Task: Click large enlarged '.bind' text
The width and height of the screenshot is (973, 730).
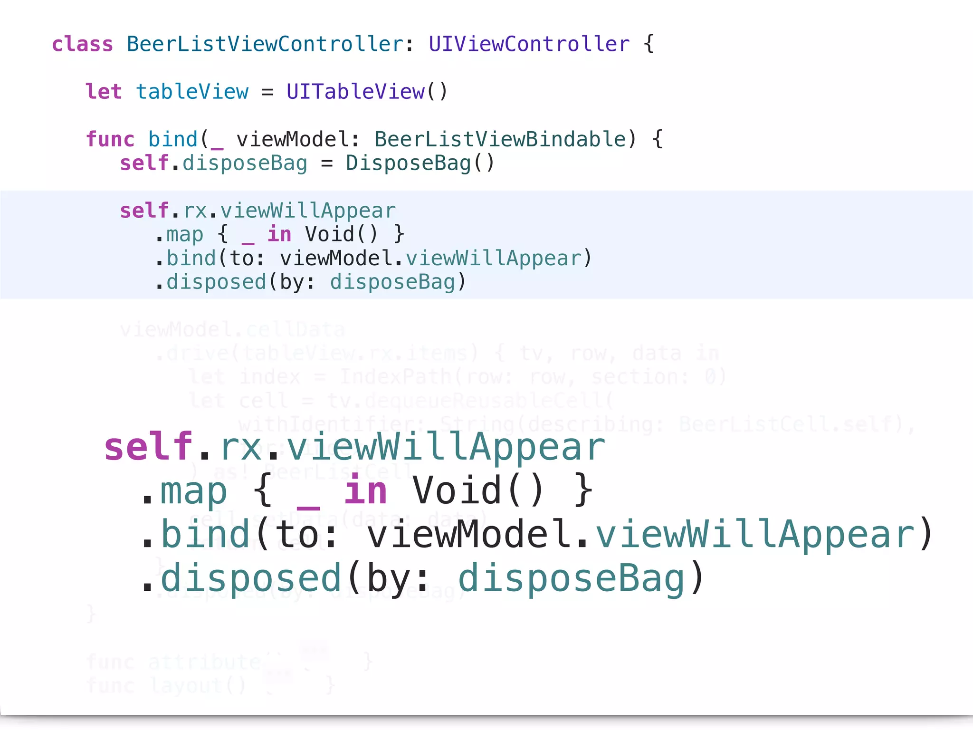Action: tap(196, 535)
